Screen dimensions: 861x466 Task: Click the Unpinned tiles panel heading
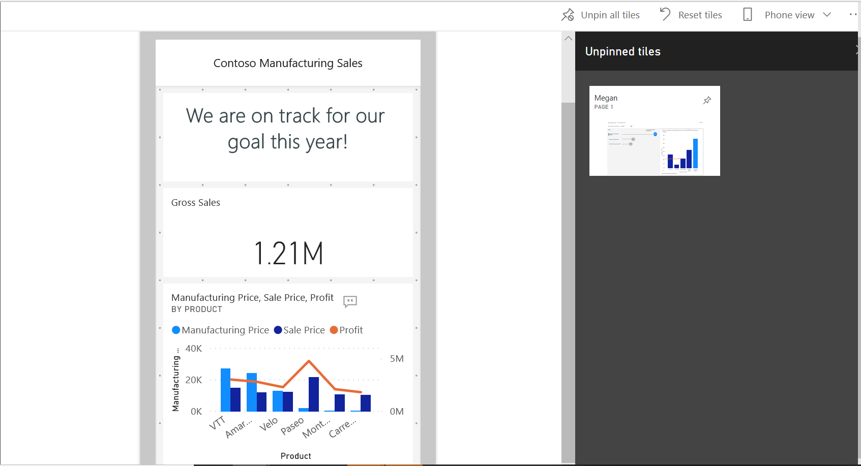622,51
